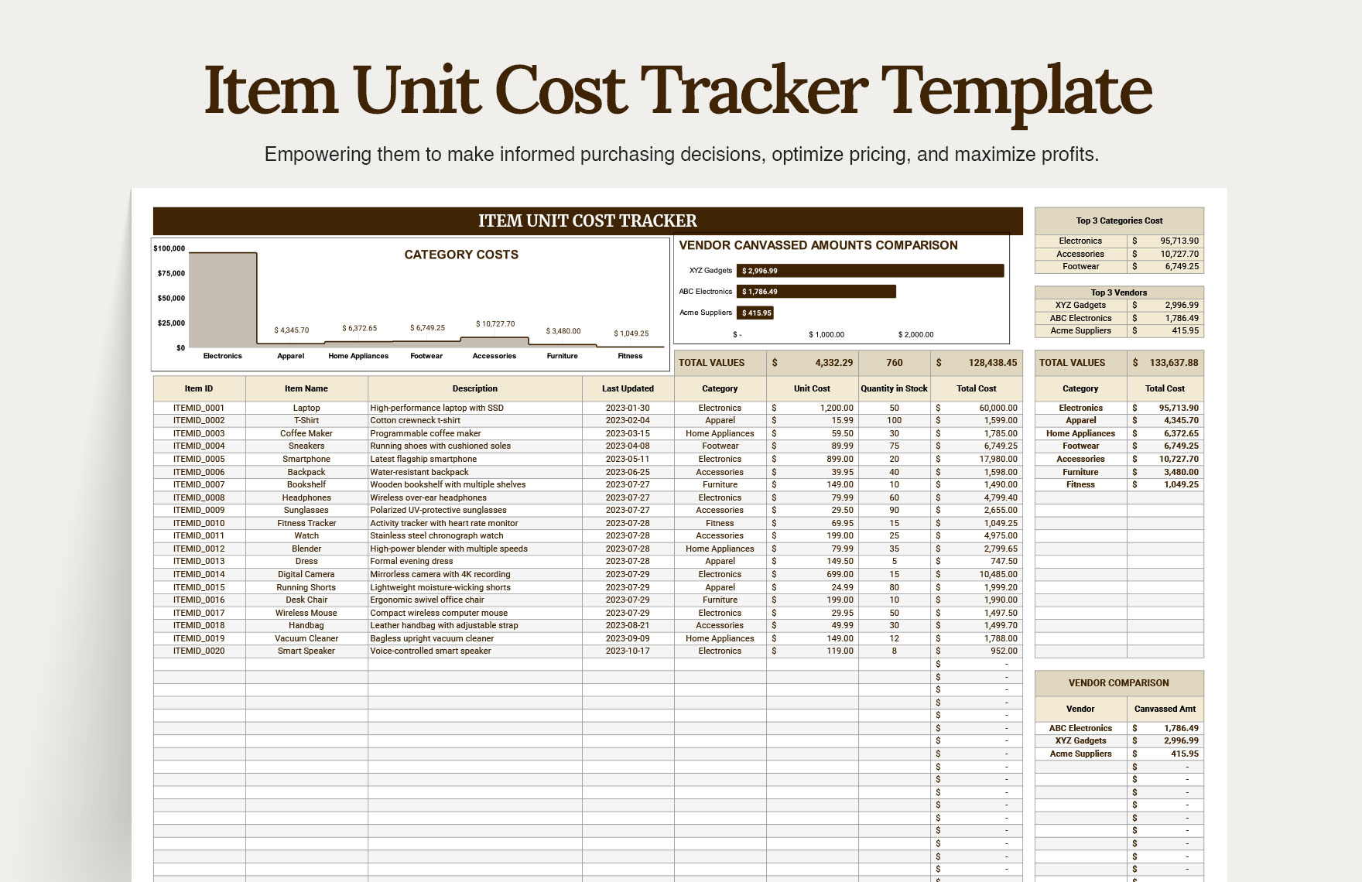Image resolution: width=1362 pixels, height=882 pixels.
Task: Select the Wireless over-ear headphones description cell
Action: (474, 497)
